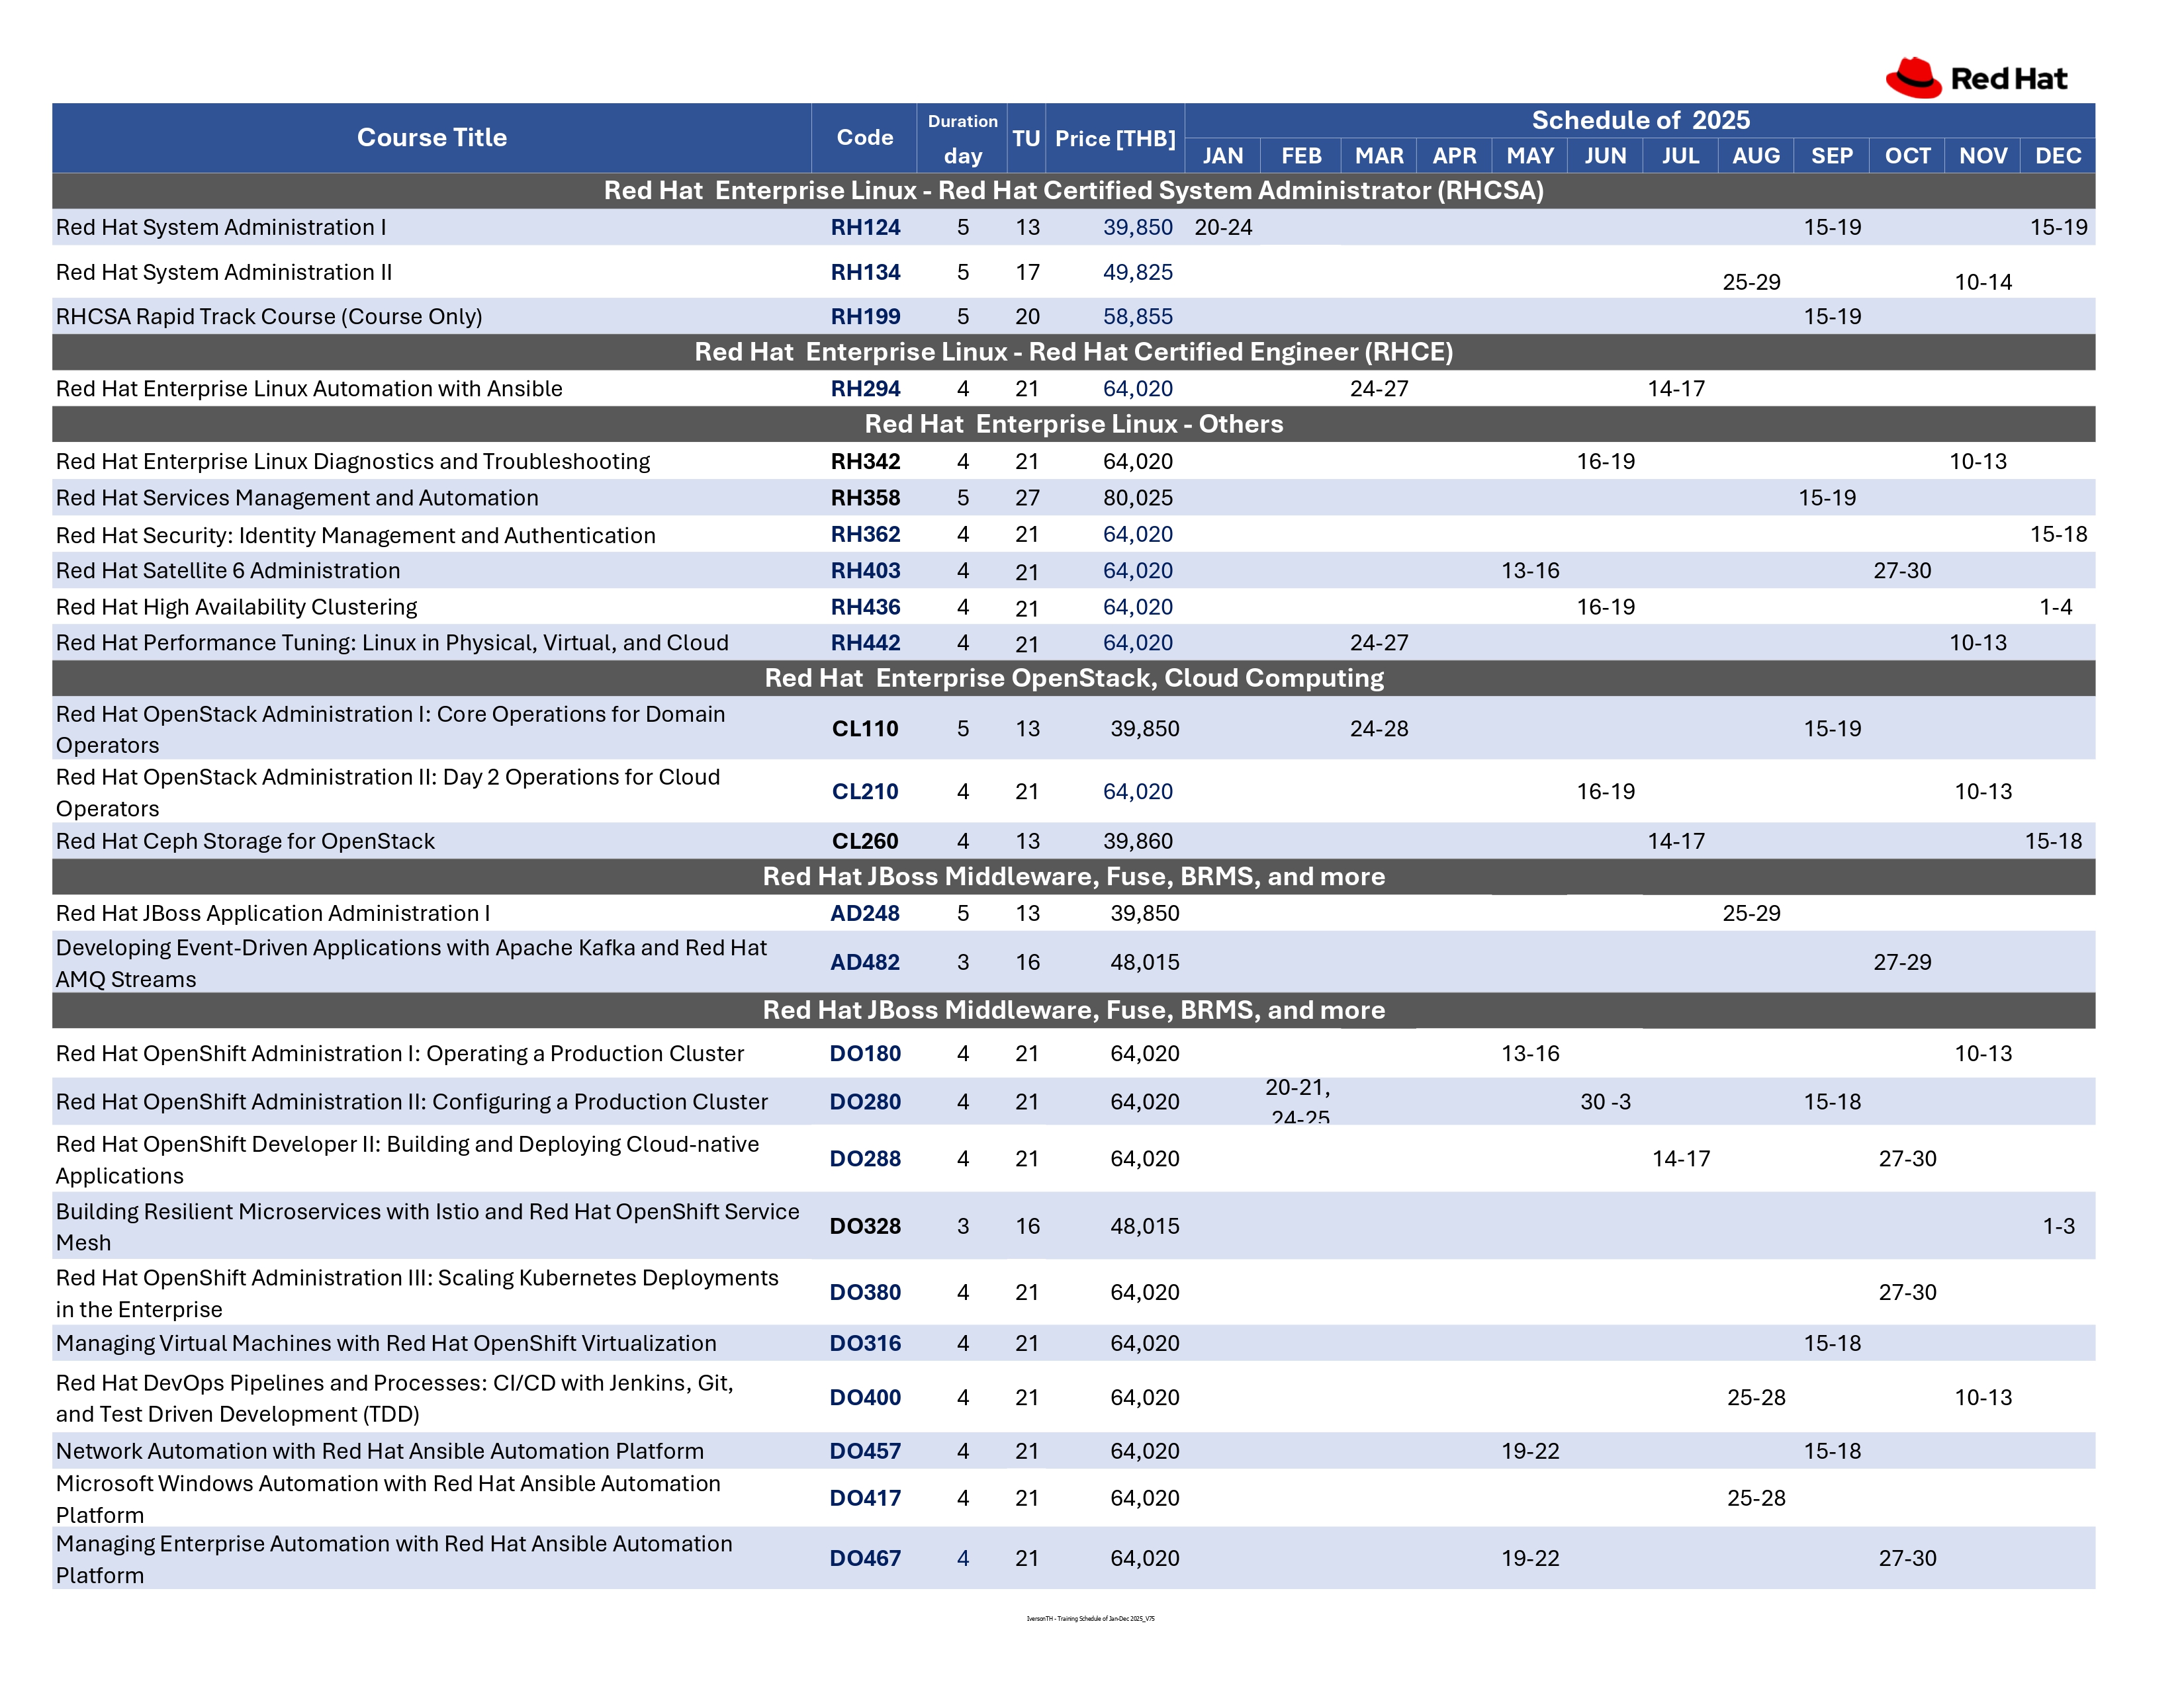Select the 24-28 March date for CL110
The height and width of the screenshot is (1687, 2184).
[1379, 728]
